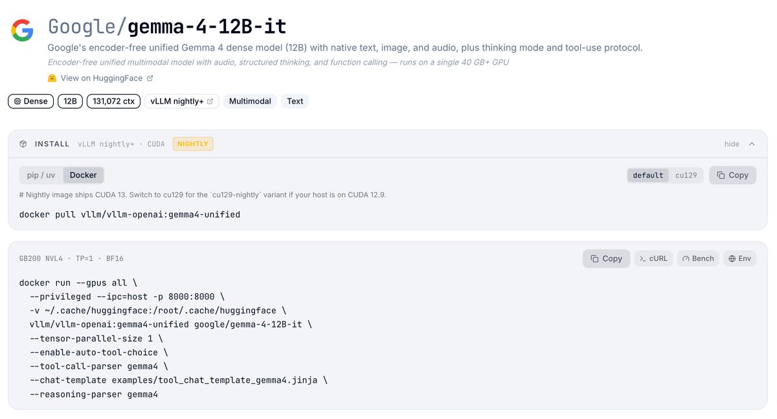Select the Dense tag
This screenshot has width=777, height=419.
(x=31, y=101)
